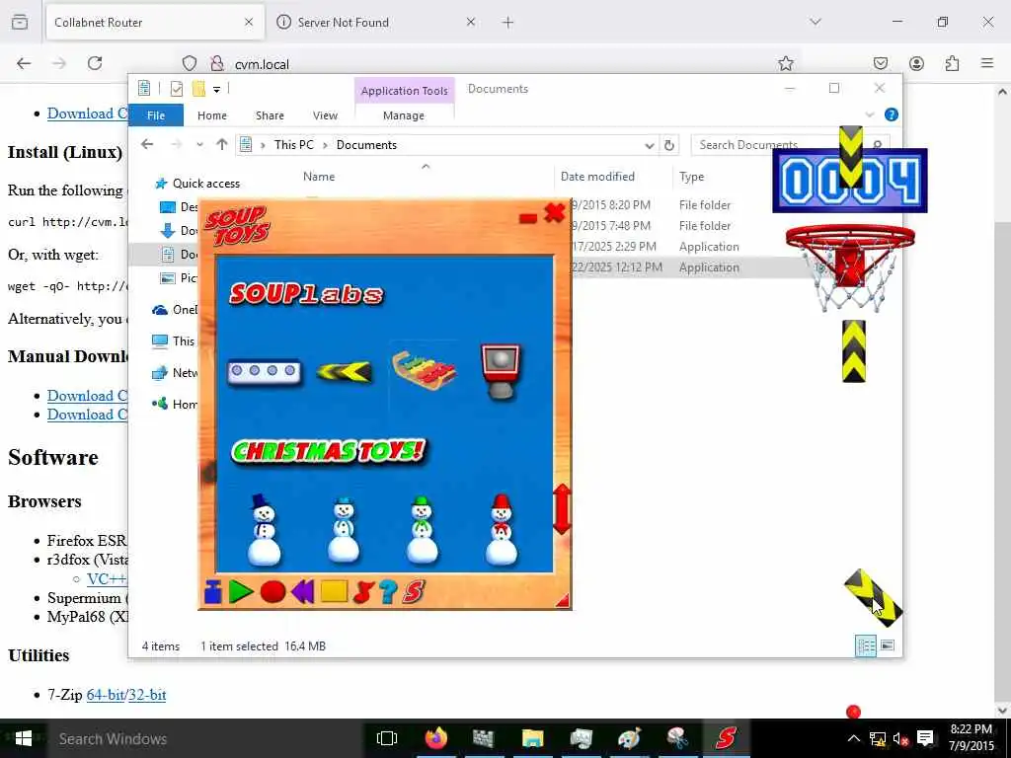The width and height of the screenshot is (1011, 758).
Task: Select the red ball dispenser toy
Action: [501, 372]
